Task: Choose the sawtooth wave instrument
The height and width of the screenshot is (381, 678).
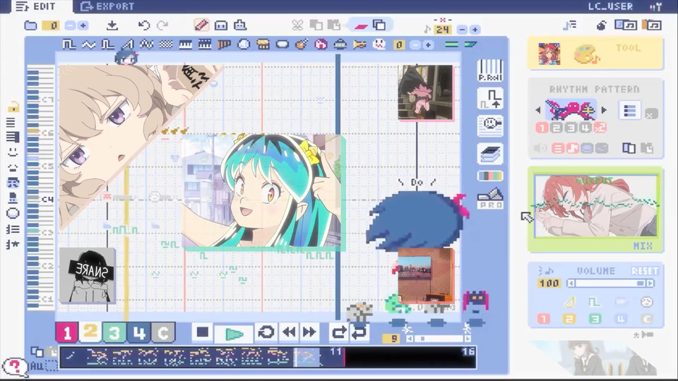Action: (x=127, y=44)
